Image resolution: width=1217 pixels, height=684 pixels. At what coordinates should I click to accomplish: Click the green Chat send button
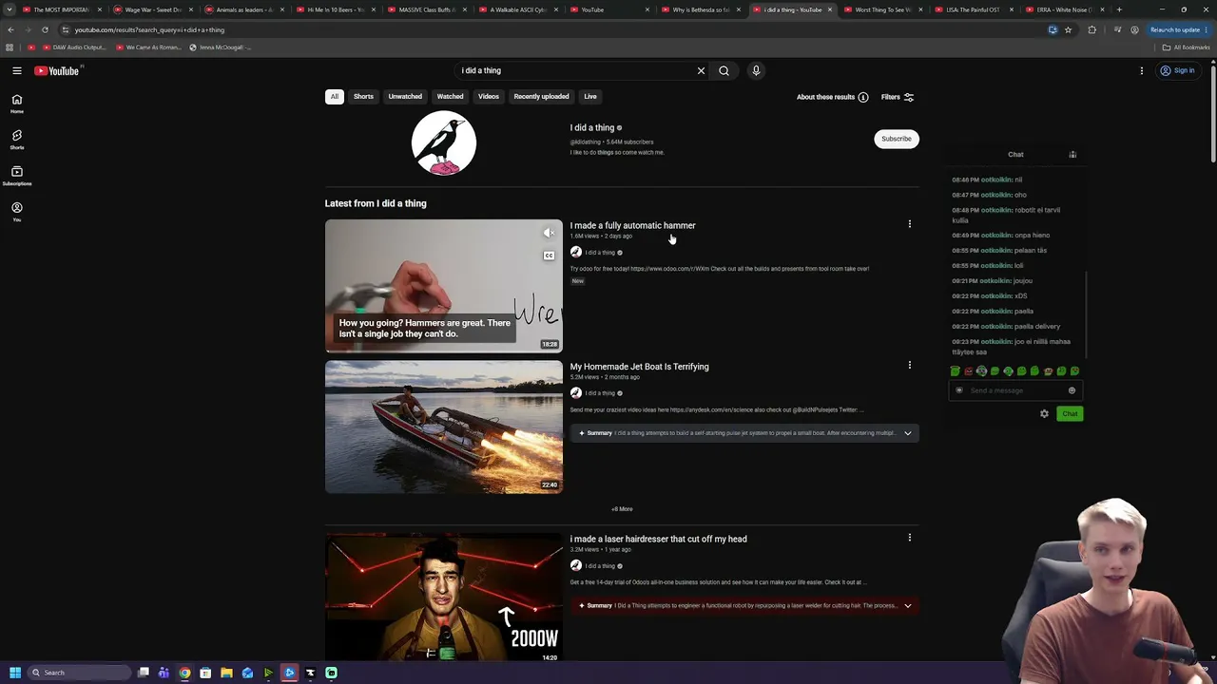pos(1070,413)
